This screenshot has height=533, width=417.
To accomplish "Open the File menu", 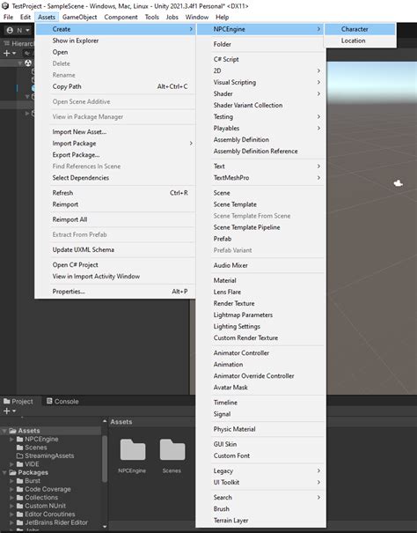I will click(8, 17).
